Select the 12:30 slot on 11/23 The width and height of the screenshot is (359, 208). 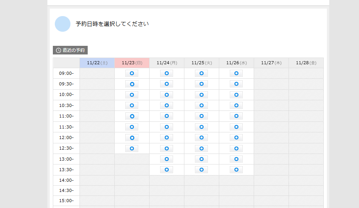click(x=132, y=148)
